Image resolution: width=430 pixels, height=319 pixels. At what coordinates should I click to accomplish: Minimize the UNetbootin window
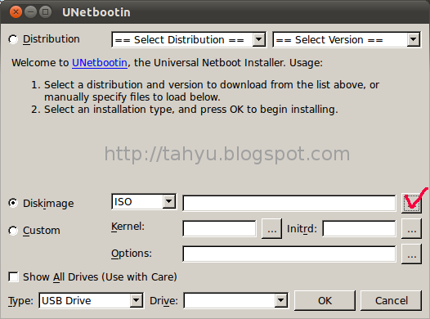point(31,12)
